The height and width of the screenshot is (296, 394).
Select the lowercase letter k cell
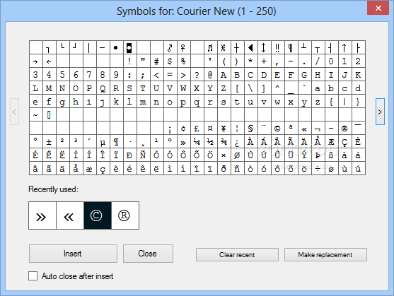(116, 102)
